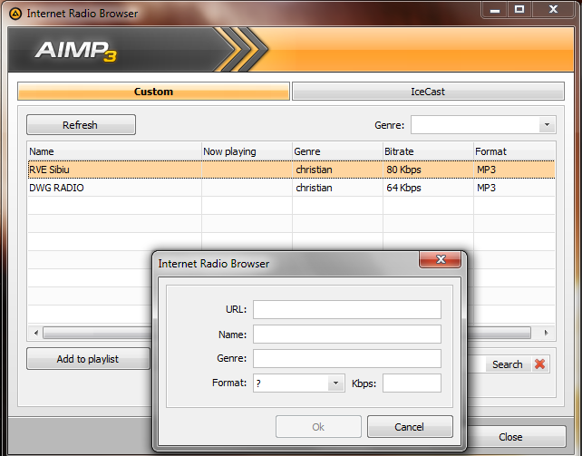Click the scroll right arrow of list
The width and height of the screenshot is (582, 456).
coord(547,333)
